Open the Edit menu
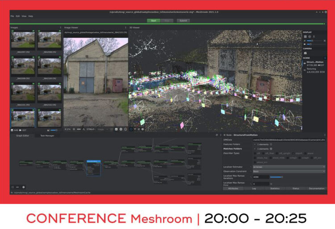This screenshot has width=335, height=229. point(18,16)
